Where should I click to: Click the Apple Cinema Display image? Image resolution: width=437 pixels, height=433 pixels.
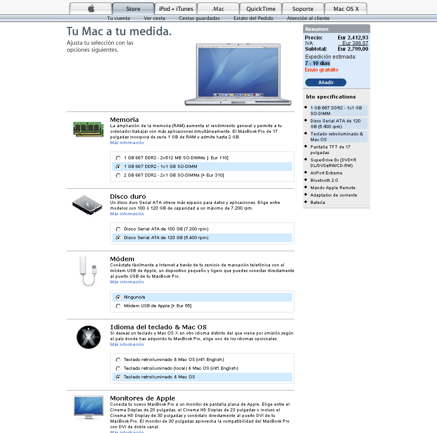[88, 407]
